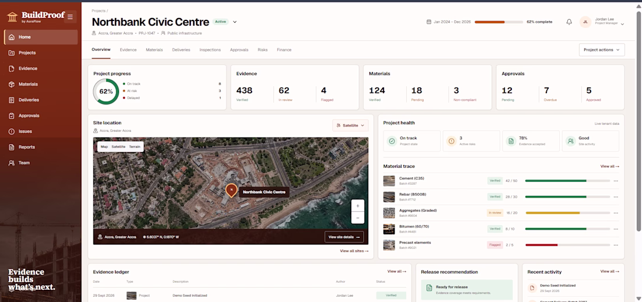This screenshot has width=642, height=302.
Task: Click the View all sites link
Action: [x=354, y=251]
